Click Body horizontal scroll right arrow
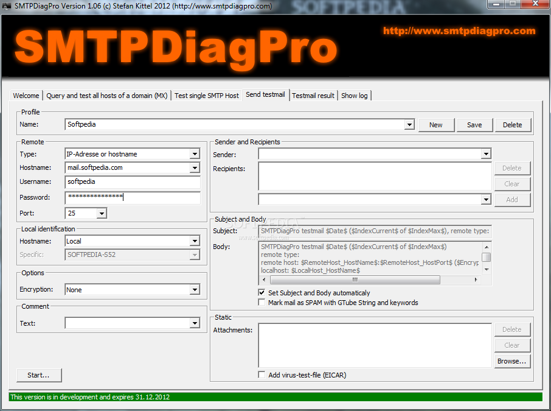The image size is (551, 411). tap(476, 279)
